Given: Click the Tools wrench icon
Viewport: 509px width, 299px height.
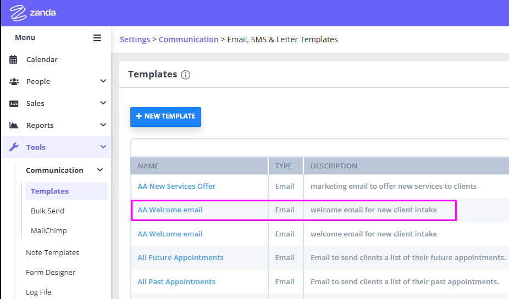Looking at the screenshot, I should (x=14, y=147).
